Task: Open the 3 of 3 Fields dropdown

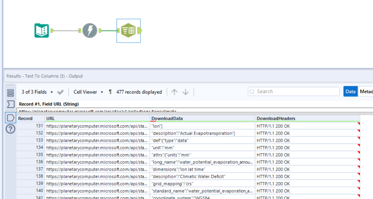Action: tap(37, 92)
